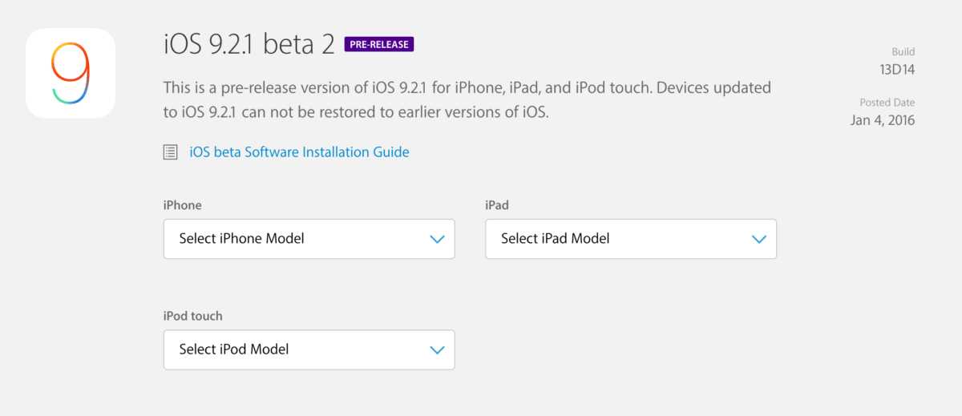Screen dimensions: 962x416
Task: Click the posted date Jan 4, 2016
Action: tap(882, 120)
